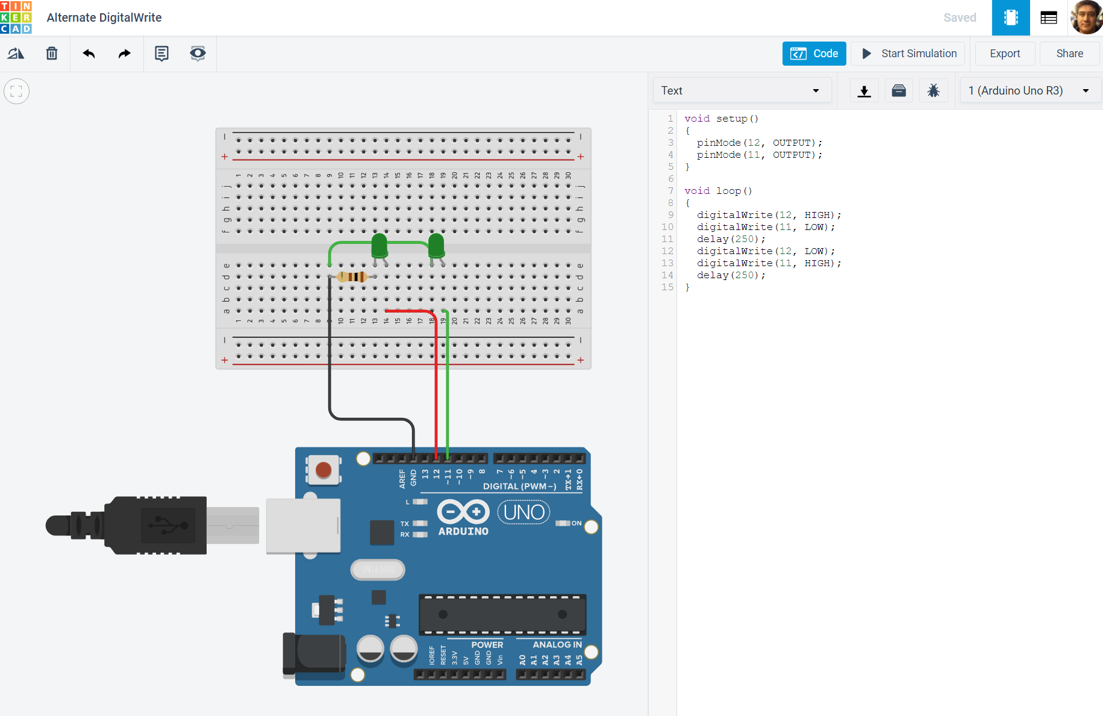The width and height of the screenshot is (1103, 716).
Task: Click code line 'digitalWrite(12, LOW);'
Action: [x=766, y=251]
